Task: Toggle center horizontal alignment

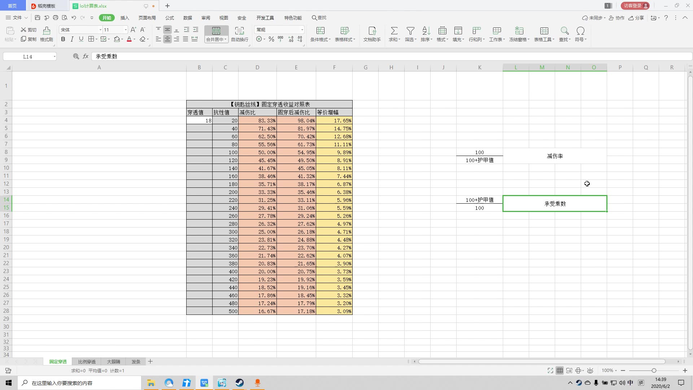Action: tap(167, 39)
